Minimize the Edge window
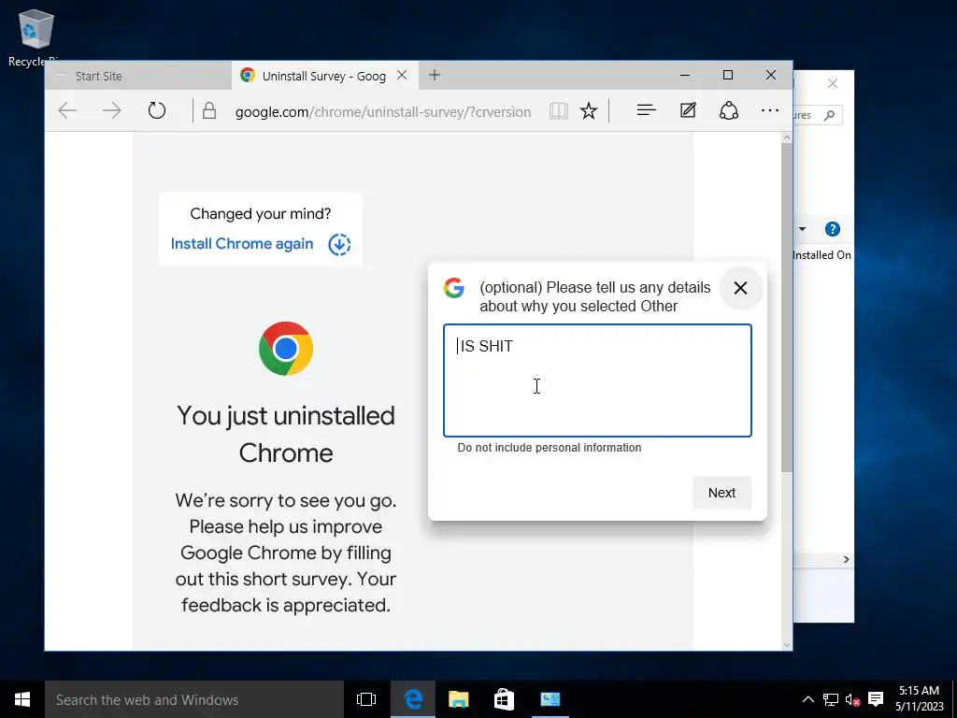The image size is (957, 718). [x=685, y=75]
